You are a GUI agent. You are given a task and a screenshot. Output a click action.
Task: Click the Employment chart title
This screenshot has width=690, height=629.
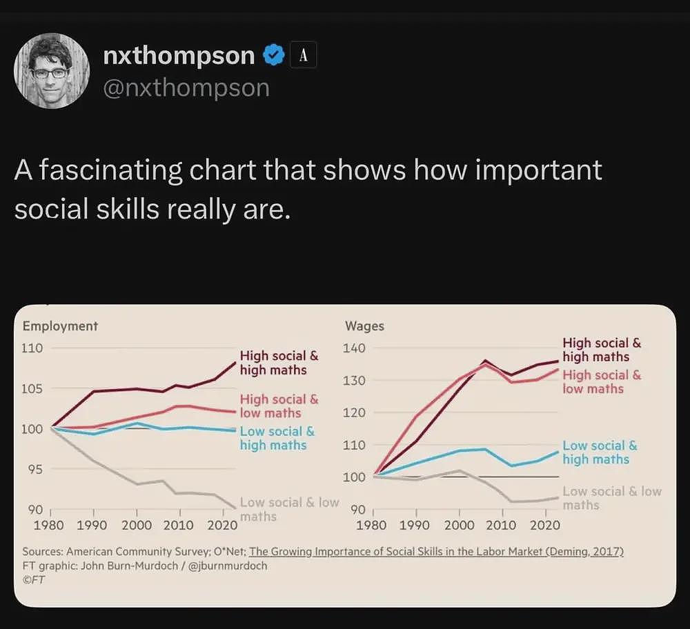click(x=60, y=326)
